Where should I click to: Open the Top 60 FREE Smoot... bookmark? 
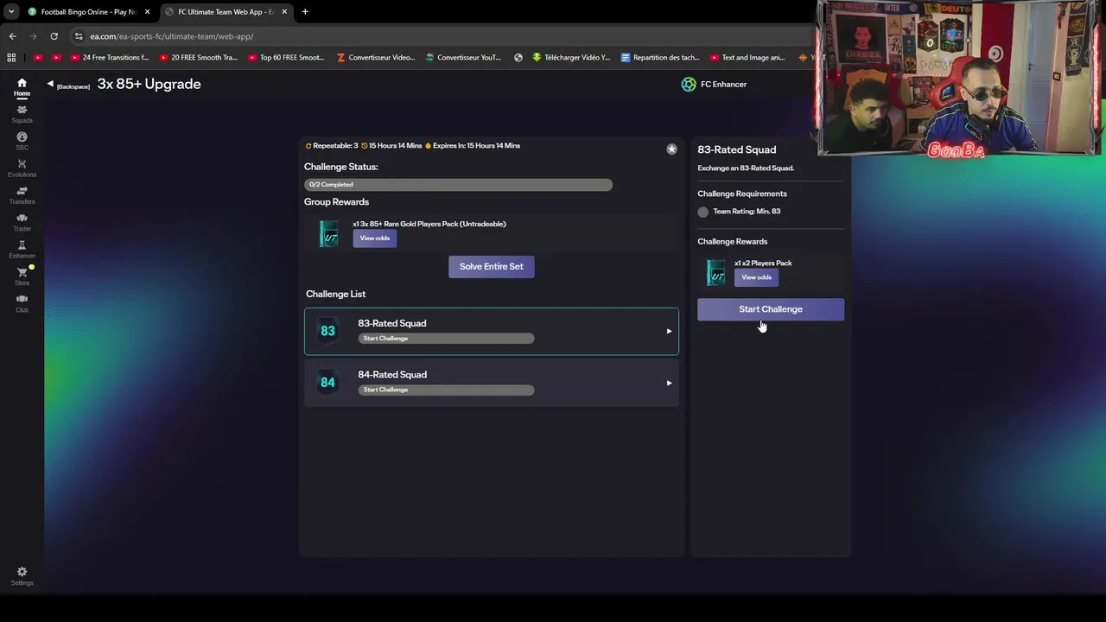286,58
